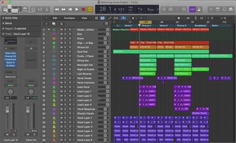This screenshot has height=143, width=236.
Task: Open the crosshair secondary tool menu
Action: coord(142,18)
